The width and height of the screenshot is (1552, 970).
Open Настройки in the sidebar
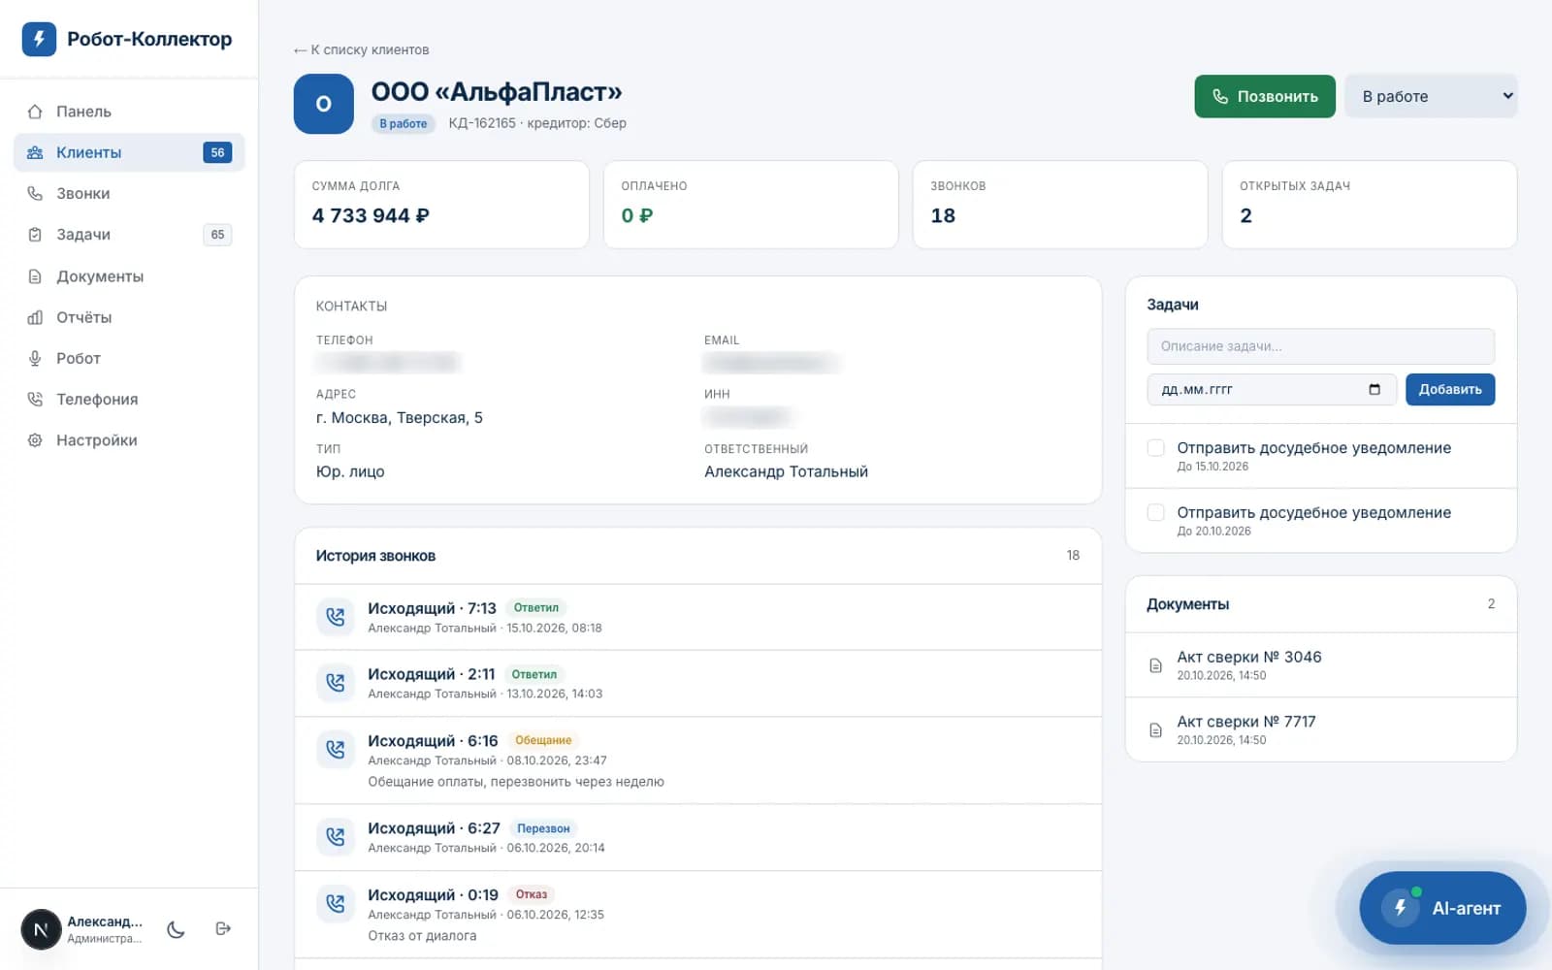pos(129,439)
